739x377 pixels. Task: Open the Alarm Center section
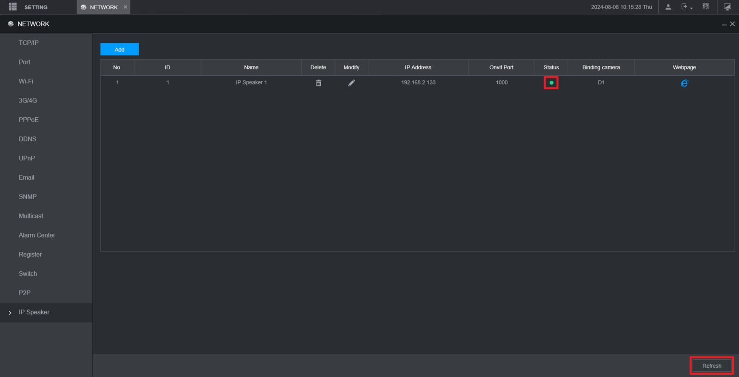tap(37, 235)
